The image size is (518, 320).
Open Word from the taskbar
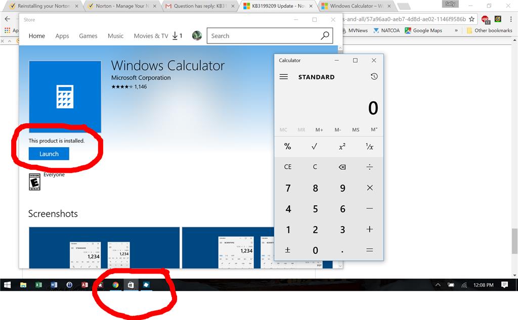[x=54, y=285]
